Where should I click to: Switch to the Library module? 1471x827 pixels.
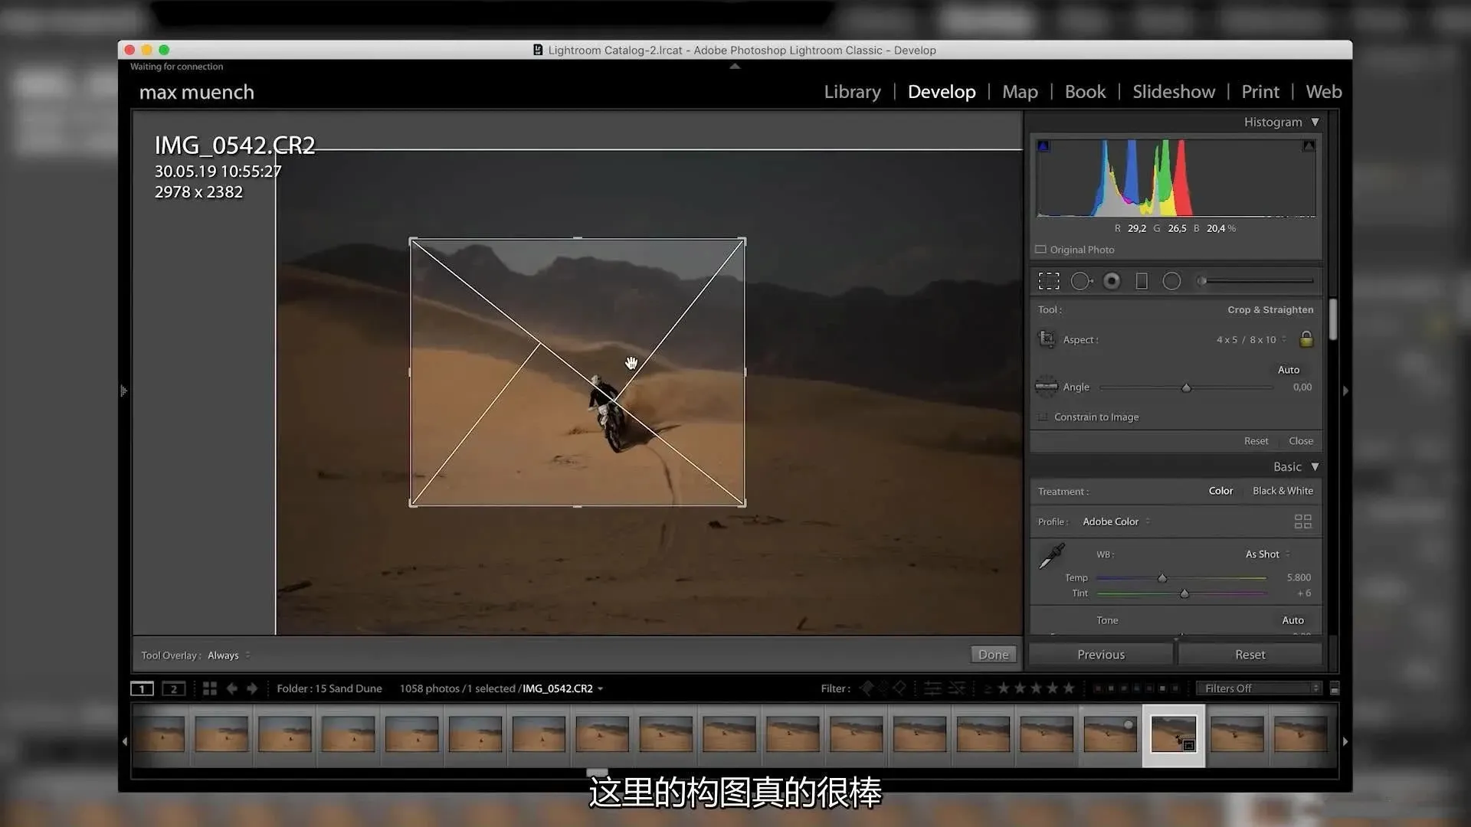(852, 92)
